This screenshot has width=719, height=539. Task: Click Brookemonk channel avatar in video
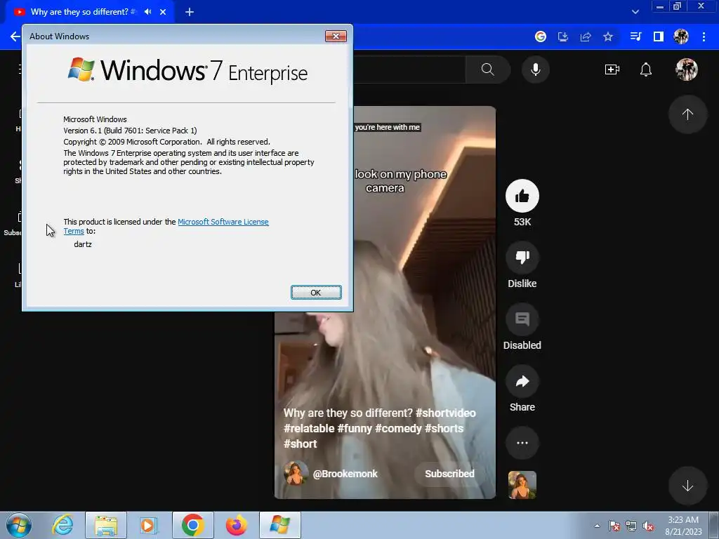[x=296, y=474]
